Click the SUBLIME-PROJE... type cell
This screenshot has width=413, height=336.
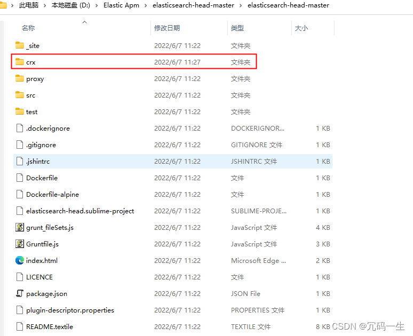(259, 211)
